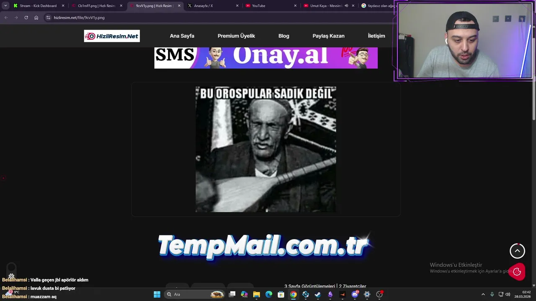Show hidden system tray icons
536x301 pixels.
483,294
